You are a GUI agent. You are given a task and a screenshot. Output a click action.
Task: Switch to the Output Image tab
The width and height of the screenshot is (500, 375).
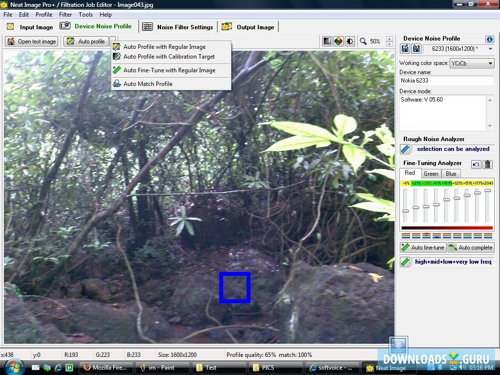pyautogui.click(x=248, y=27)
